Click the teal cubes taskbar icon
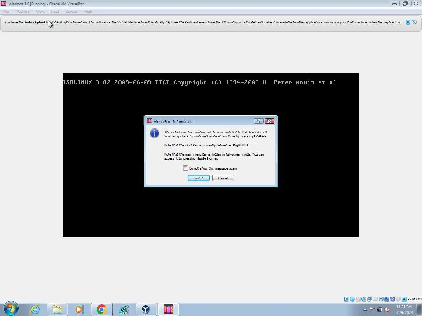 [124, 309]
